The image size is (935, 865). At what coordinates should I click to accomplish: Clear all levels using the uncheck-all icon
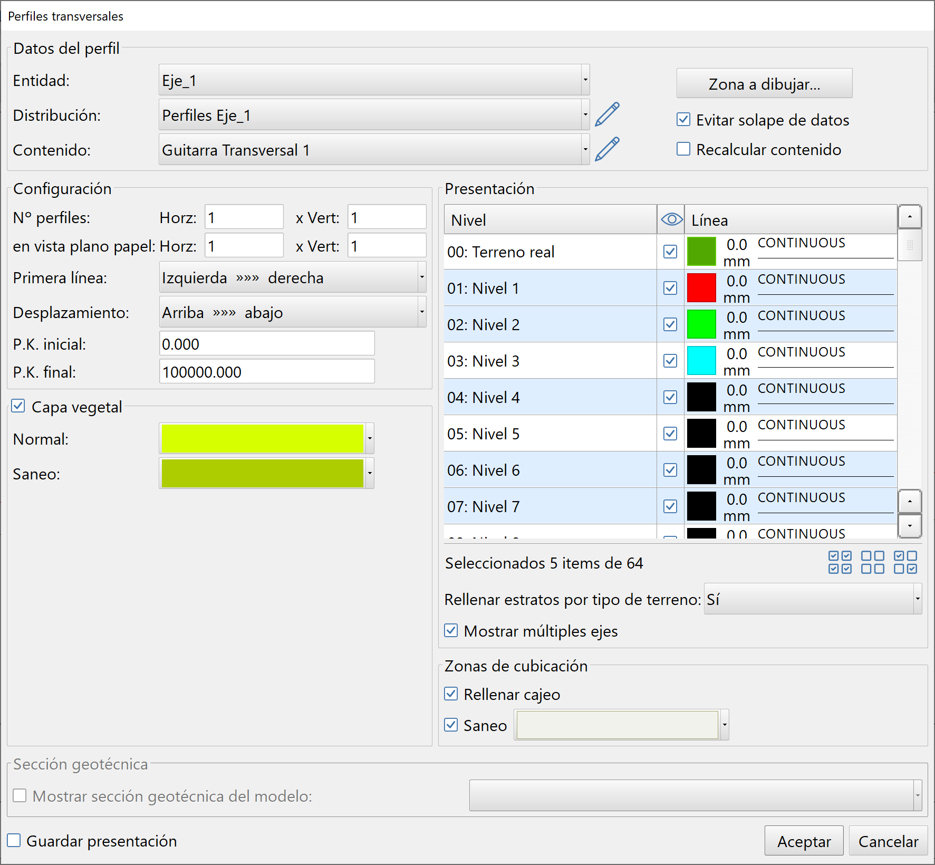873,563
